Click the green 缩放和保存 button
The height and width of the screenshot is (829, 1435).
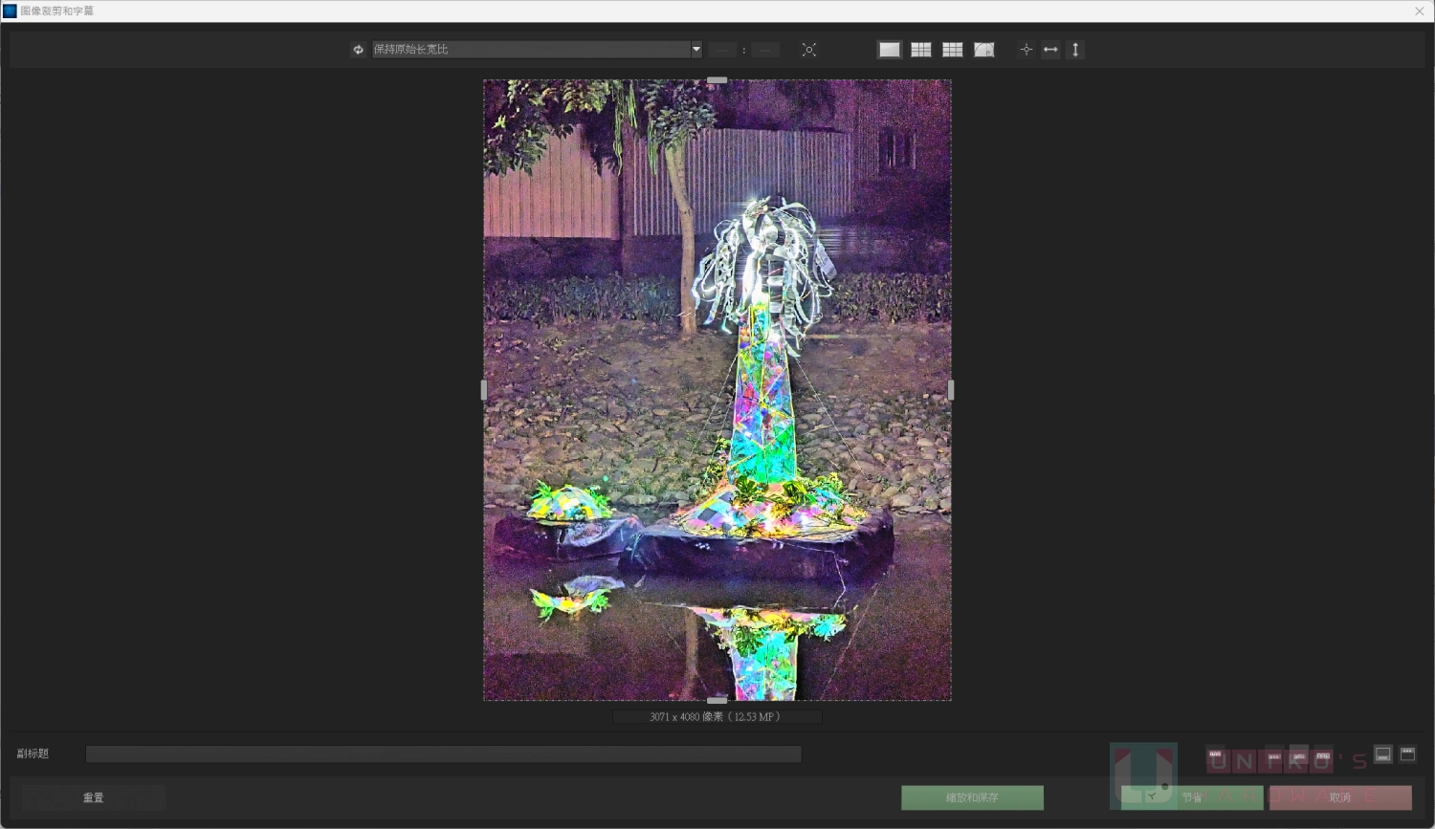point(972,797)
